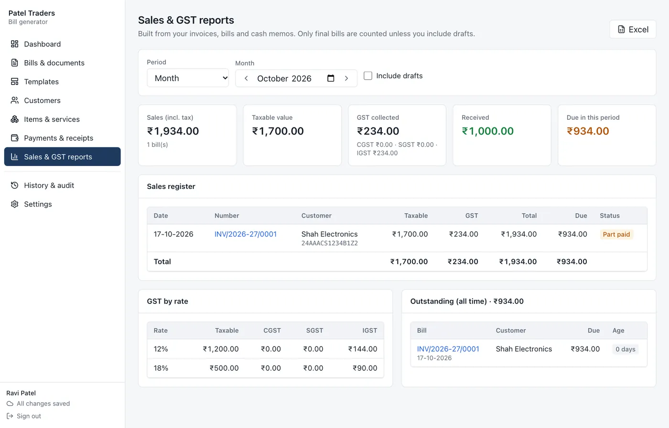669x428 pixels.
Task: Click the Customers people icon
Action: [x=15, y=100]
